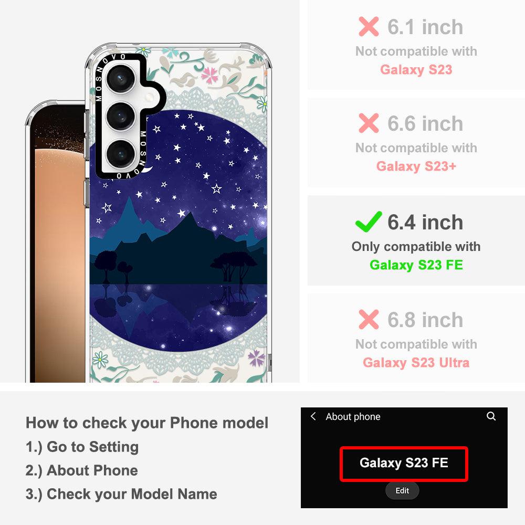Screen dimensions: 525x525
Task: Click the red X beside 6.8 inch
Action: click(x=369, y=319)
